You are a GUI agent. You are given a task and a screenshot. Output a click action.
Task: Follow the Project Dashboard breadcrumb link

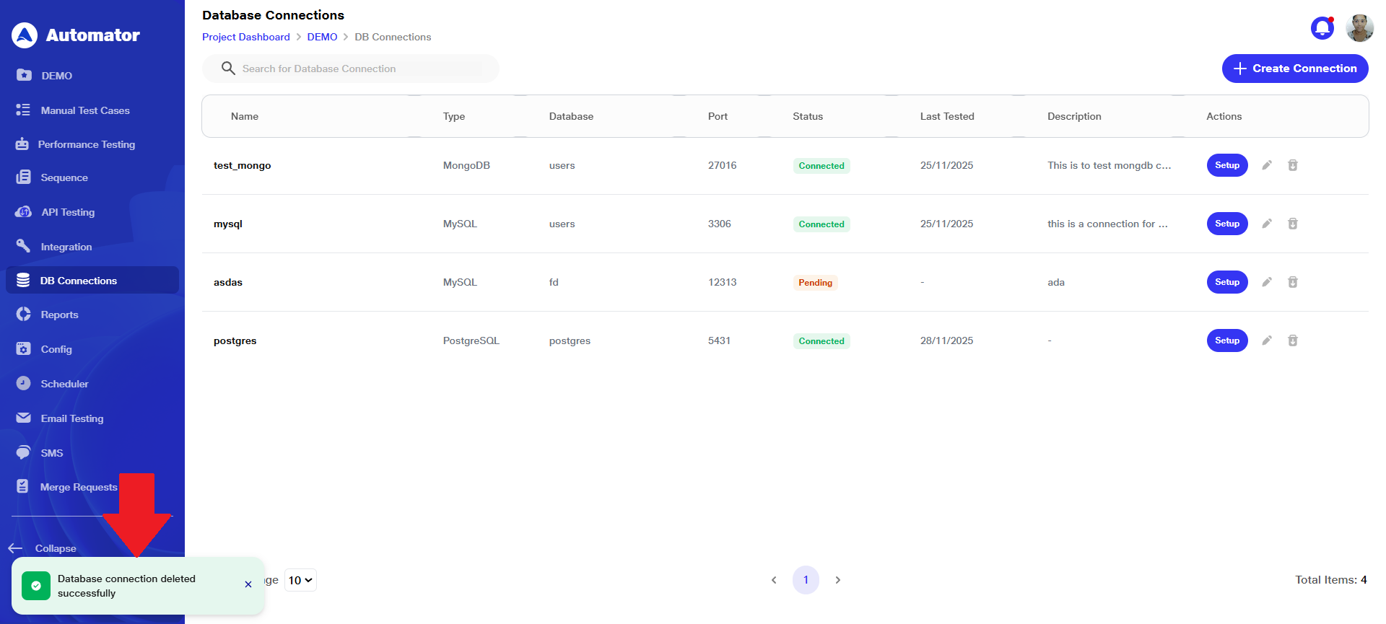(x=245, y=37)
